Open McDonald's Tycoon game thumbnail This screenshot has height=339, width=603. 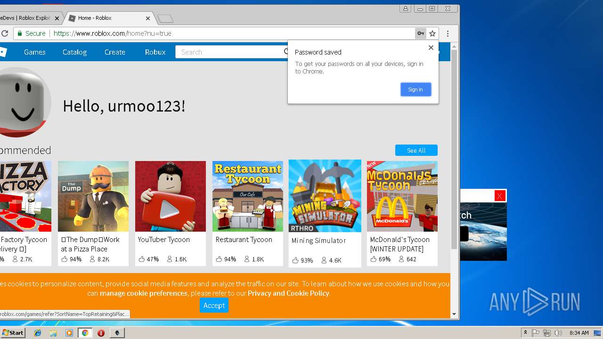[402, 196]
